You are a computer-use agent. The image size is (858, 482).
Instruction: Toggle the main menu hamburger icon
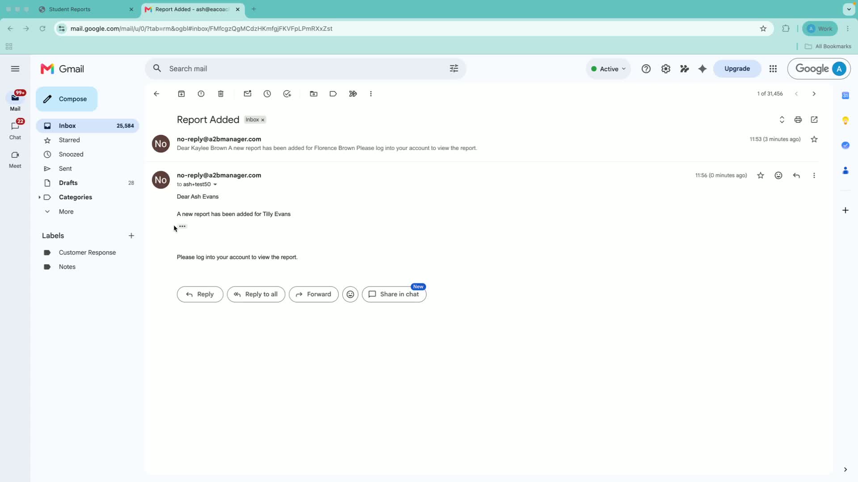(x=15, y=69)
